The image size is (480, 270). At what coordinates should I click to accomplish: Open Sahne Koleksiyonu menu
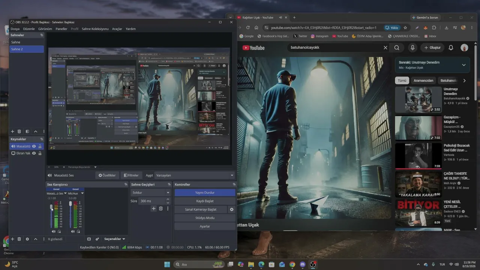(95, 29)
